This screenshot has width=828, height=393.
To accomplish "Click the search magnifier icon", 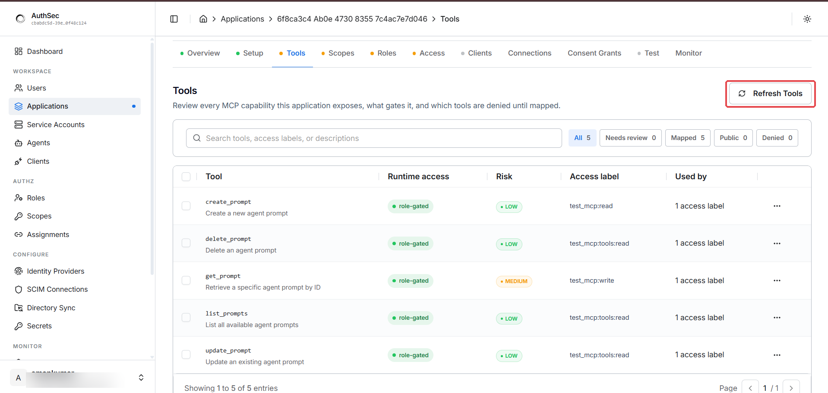I will 197,138.
